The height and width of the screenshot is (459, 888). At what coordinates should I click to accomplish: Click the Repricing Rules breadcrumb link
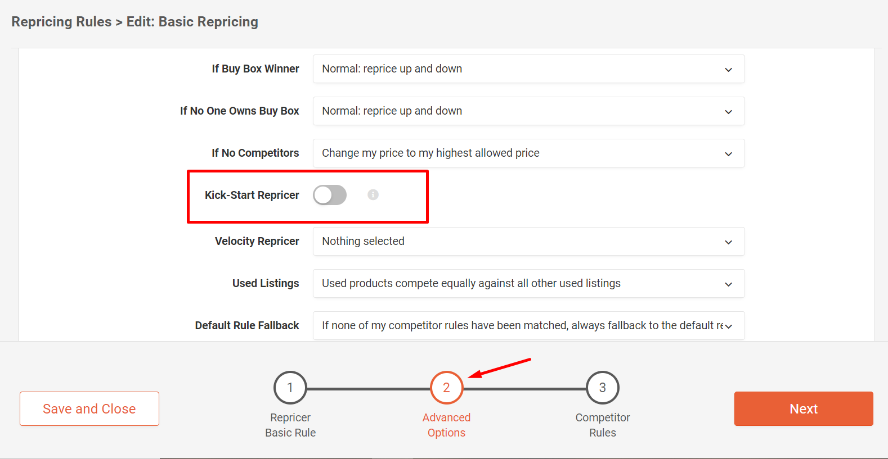pos(61,22)
